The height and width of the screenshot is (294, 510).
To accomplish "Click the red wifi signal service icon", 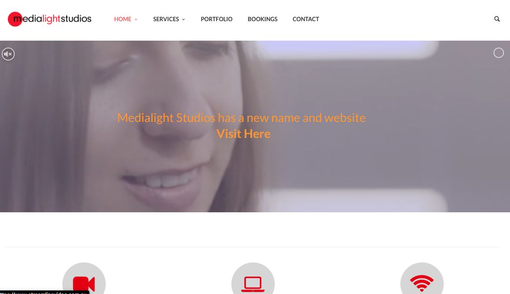I will coord(422,283).
